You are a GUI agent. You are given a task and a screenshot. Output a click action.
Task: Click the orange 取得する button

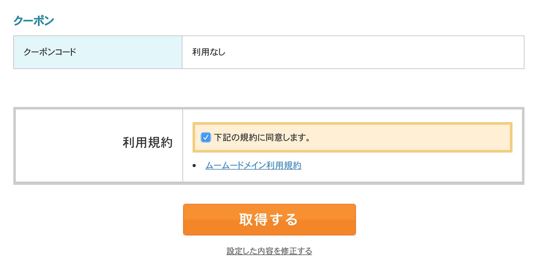270,220
